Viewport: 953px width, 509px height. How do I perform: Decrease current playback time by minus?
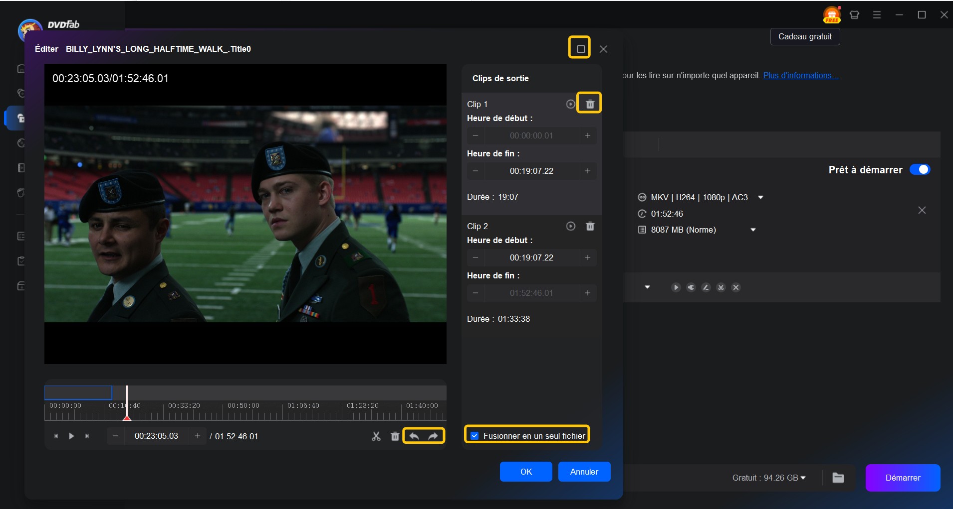pos(115,436)
